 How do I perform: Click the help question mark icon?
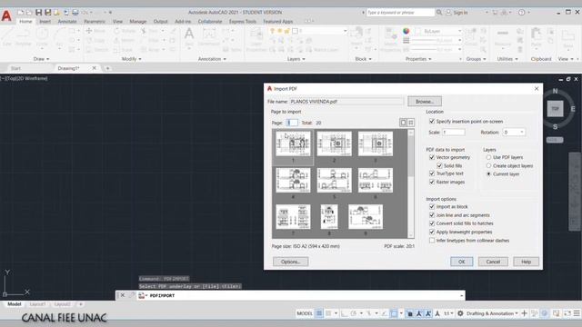[x=521, y=12]
